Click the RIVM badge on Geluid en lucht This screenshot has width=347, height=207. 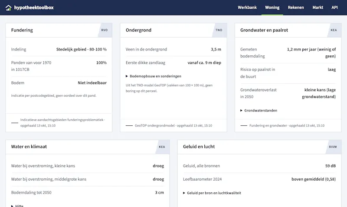tap(333, 147)
